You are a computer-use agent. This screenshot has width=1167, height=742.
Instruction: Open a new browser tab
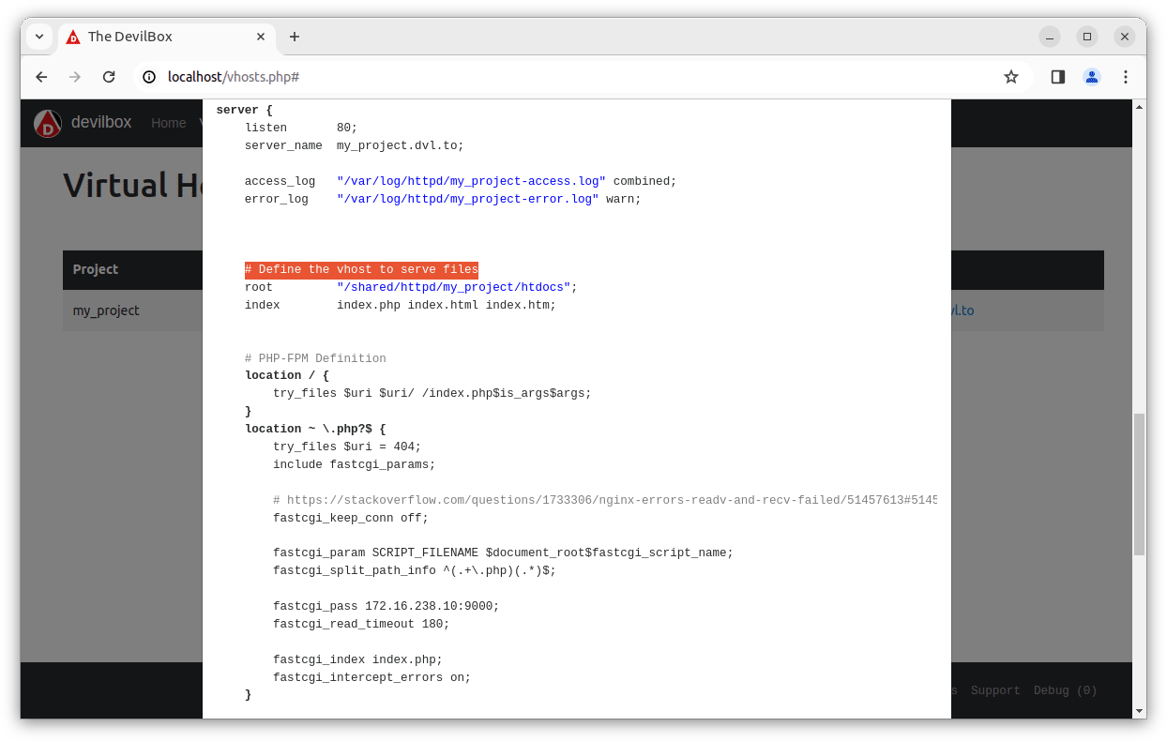click(x=295, y=37)
